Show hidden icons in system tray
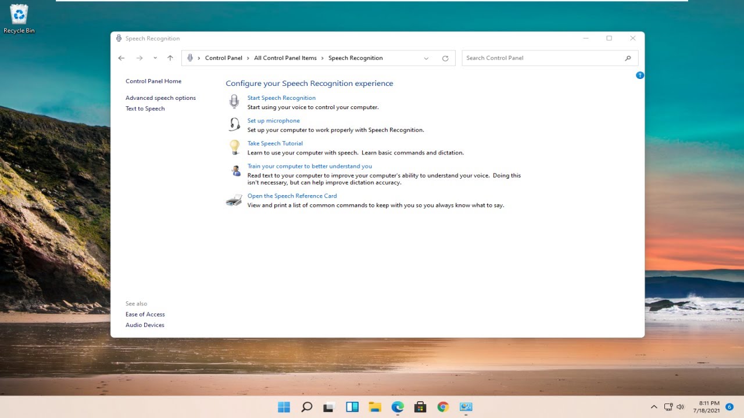 654,407
